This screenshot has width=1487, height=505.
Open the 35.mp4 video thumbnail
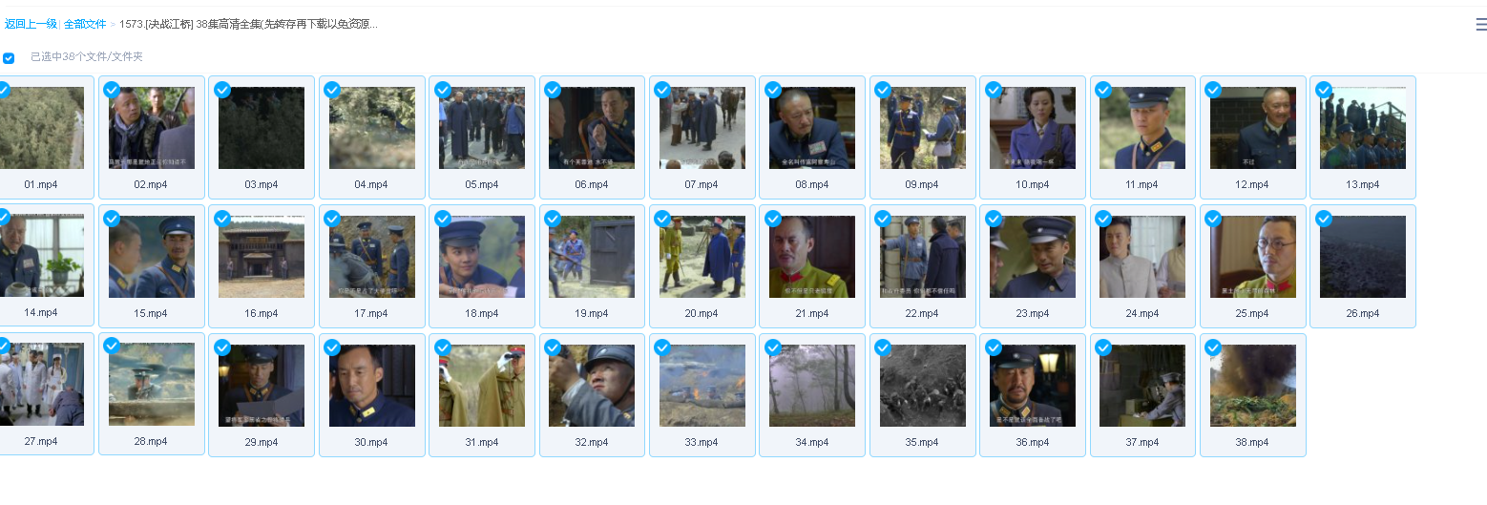click(x=922, y=386)
